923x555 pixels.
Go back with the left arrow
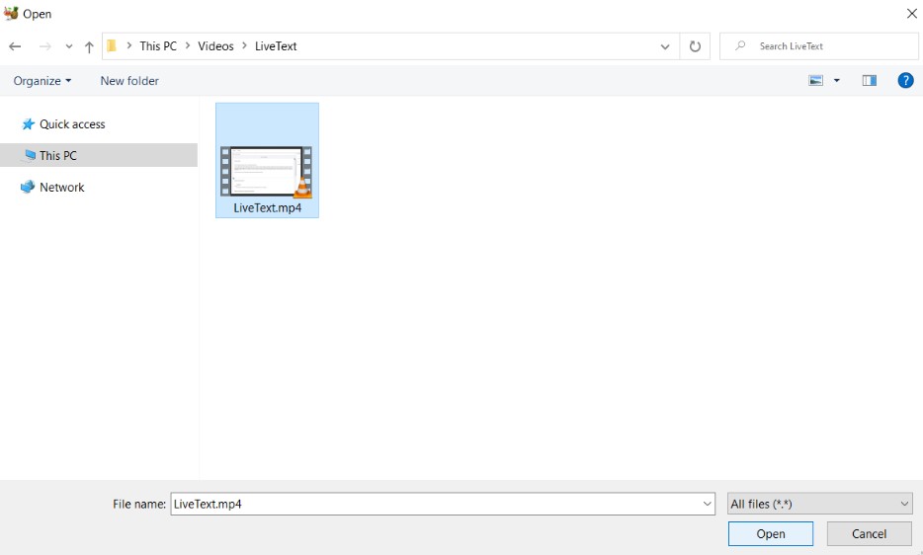pyautogui.click(x=15, y=46)
